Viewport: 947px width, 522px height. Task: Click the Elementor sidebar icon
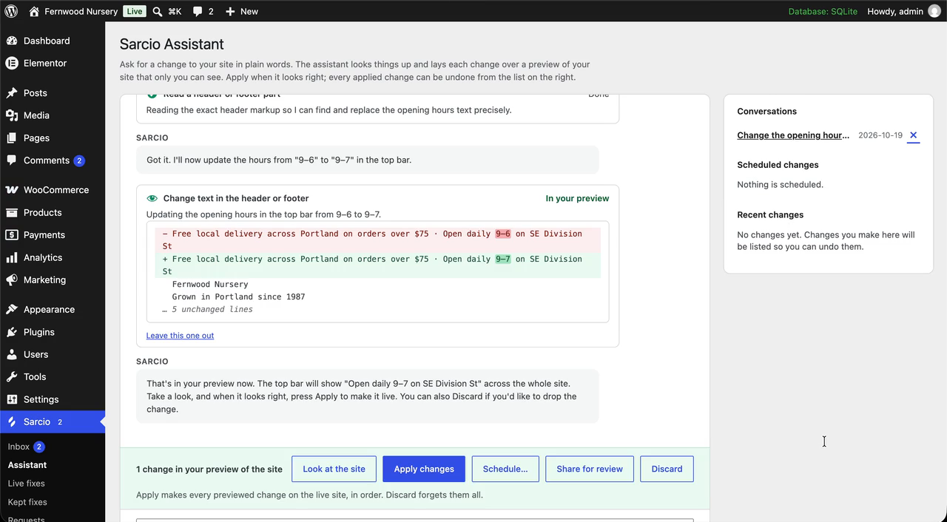tap(12, 63)
